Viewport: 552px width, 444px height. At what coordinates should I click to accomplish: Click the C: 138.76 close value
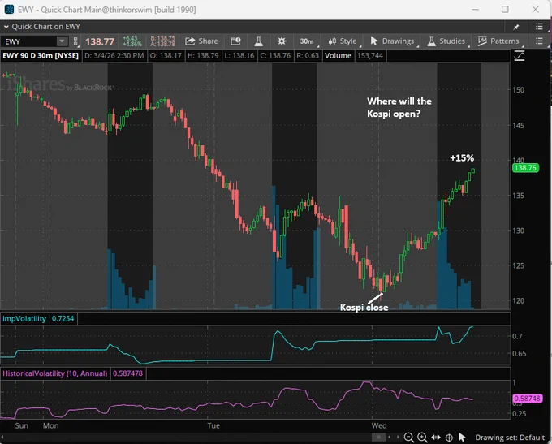275,56
